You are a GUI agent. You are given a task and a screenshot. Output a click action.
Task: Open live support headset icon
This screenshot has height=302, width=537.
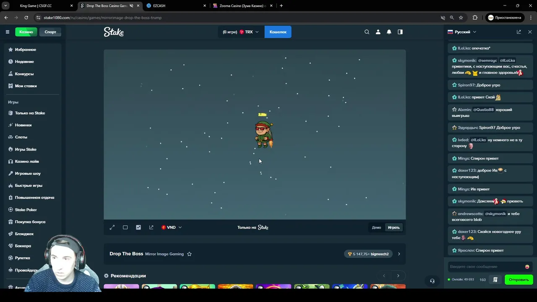click(432, 281)
